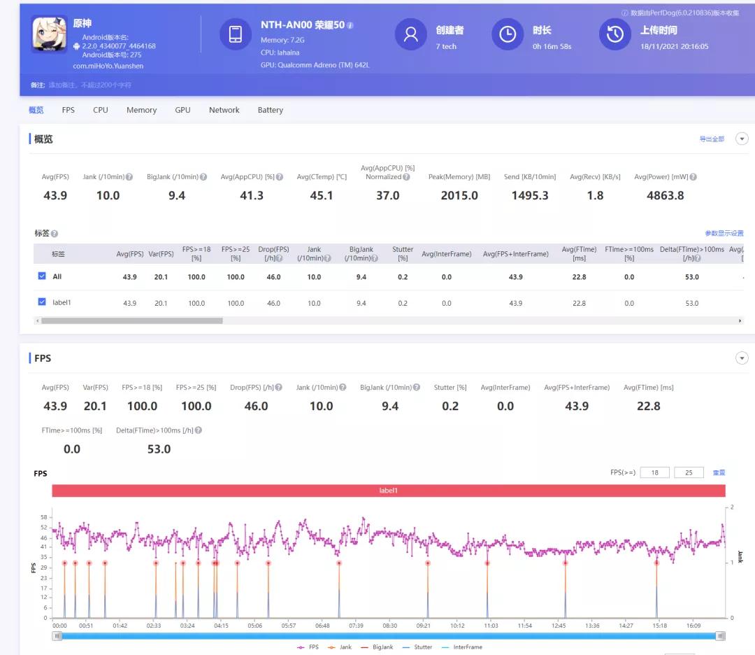Open the info icon next to NTH-AN00 荣耀50
The width and height of the screenshot is (755, 655).
tap(350, 25)
